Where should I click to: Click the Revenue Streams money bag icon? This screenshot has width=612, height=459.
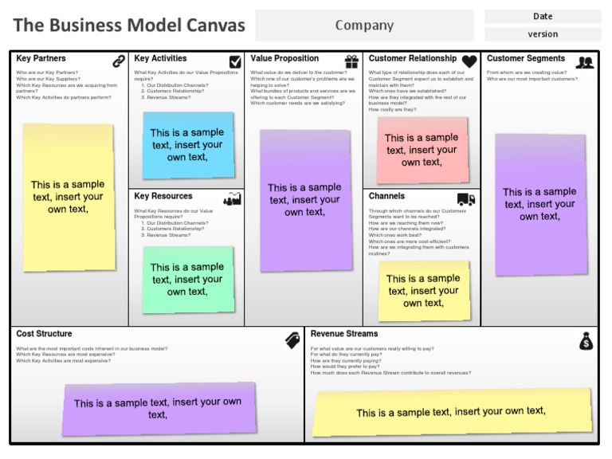pyautogui.click(x=586, y=341)
